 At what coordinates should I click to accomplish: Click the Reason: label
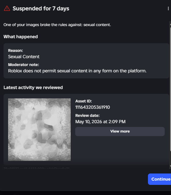15,51
